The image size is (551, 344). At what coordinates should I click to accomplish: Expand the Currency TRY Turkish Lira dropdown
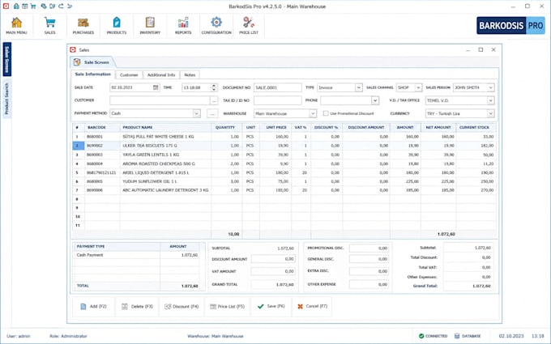tap(490, 113)
